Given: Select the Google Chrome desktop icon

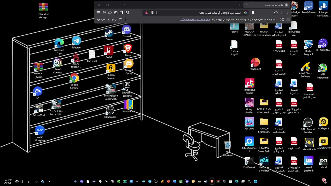Looking at the screenshot, I should point(74,82).
